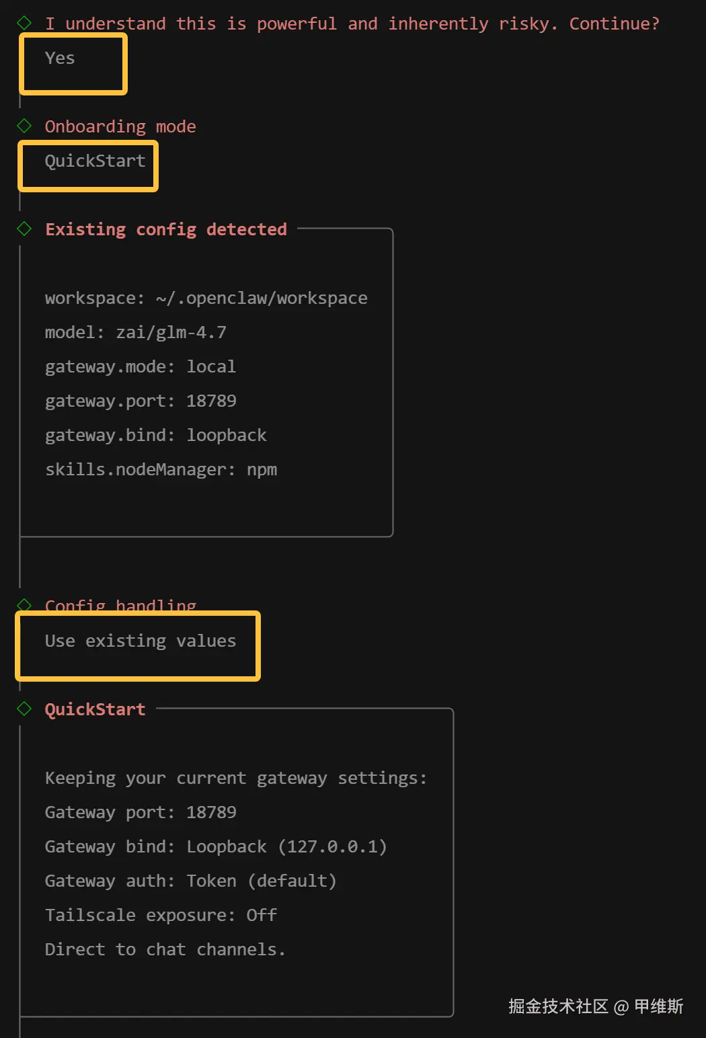Click the Gateway auth: Token (default) line
Image resolution: width=706 pixels, height=1038 pixels.
click(190, 881)
